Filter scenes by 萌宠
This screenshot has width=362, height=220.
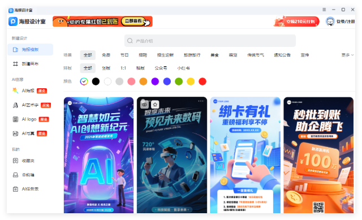pos(233,55)
